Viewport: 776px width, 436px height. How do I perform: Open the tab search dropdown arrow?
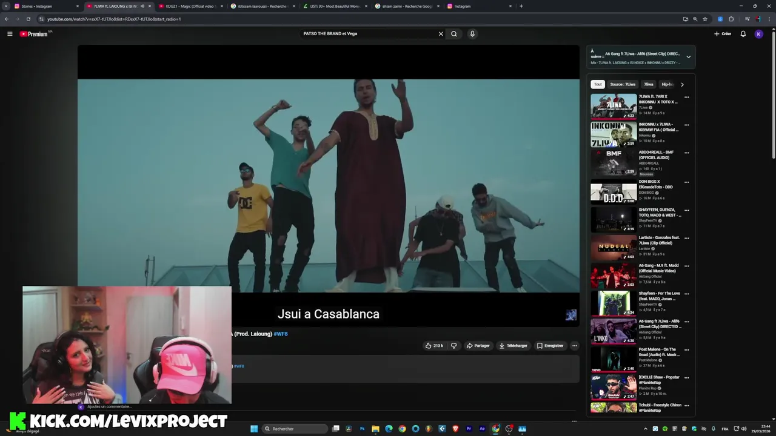coord(6,6)
